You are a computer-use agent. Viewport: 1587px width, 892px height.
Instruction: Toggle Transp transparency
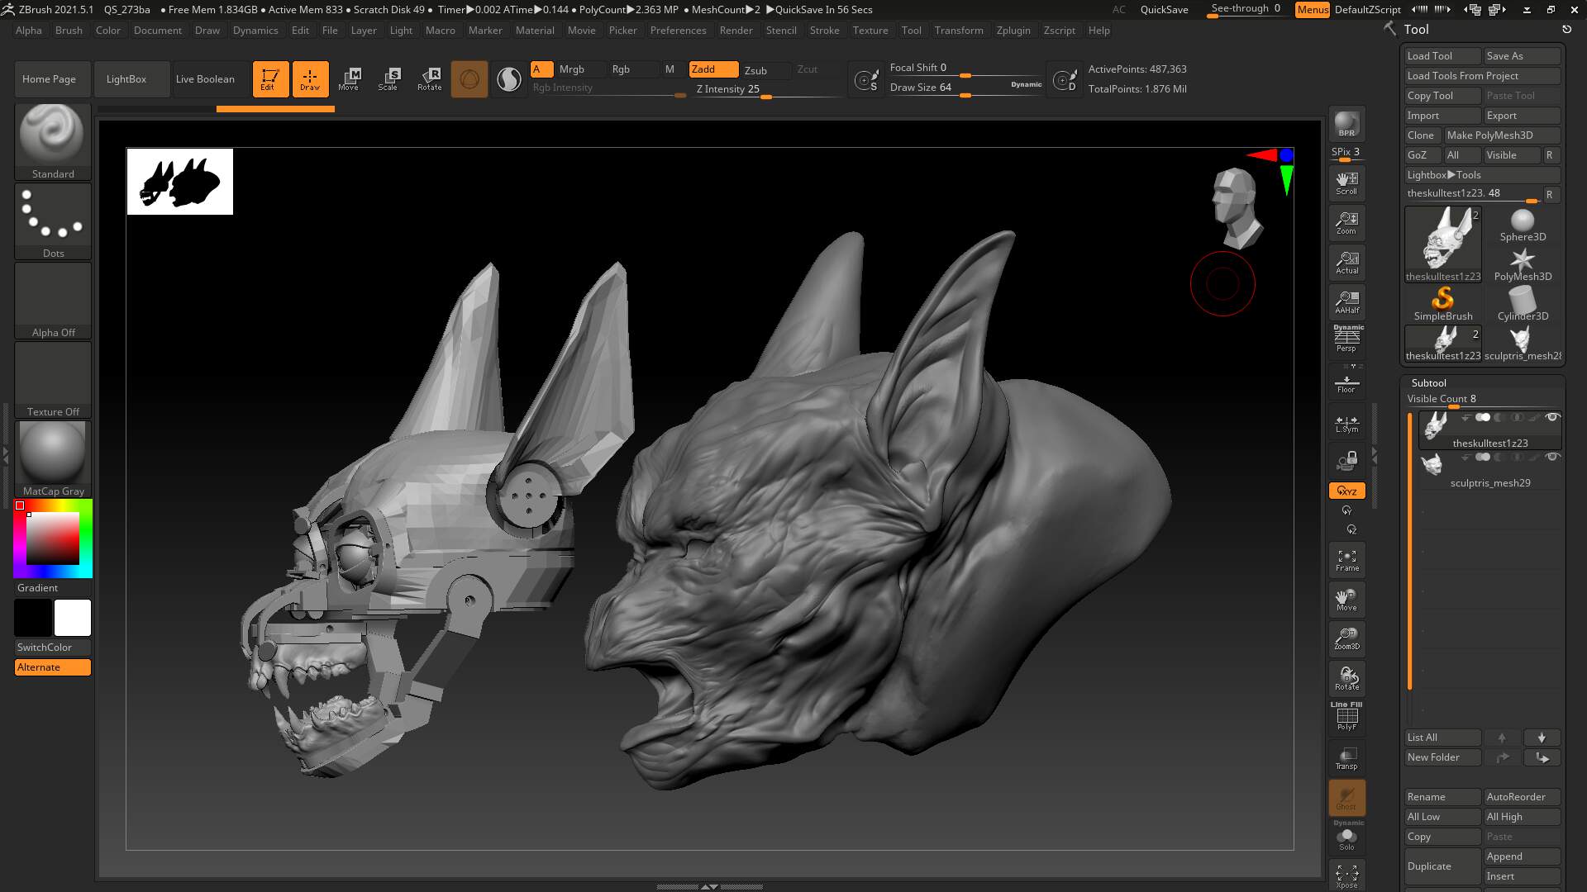click(x=1346, y=758)
